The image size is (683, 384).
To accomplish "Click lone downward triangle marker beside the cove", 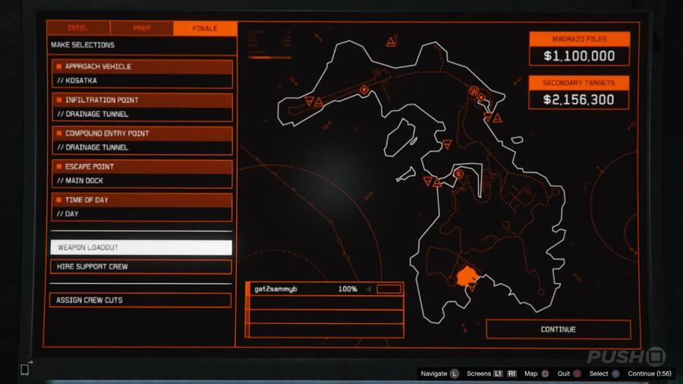I will point(447,144).
